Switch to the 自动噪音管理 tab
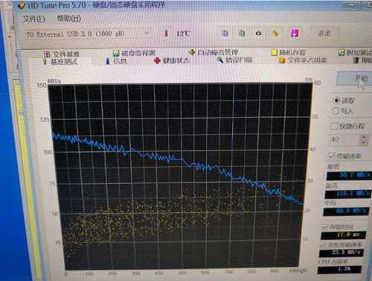This screenshot has height=281, width=372. point(214,52)
